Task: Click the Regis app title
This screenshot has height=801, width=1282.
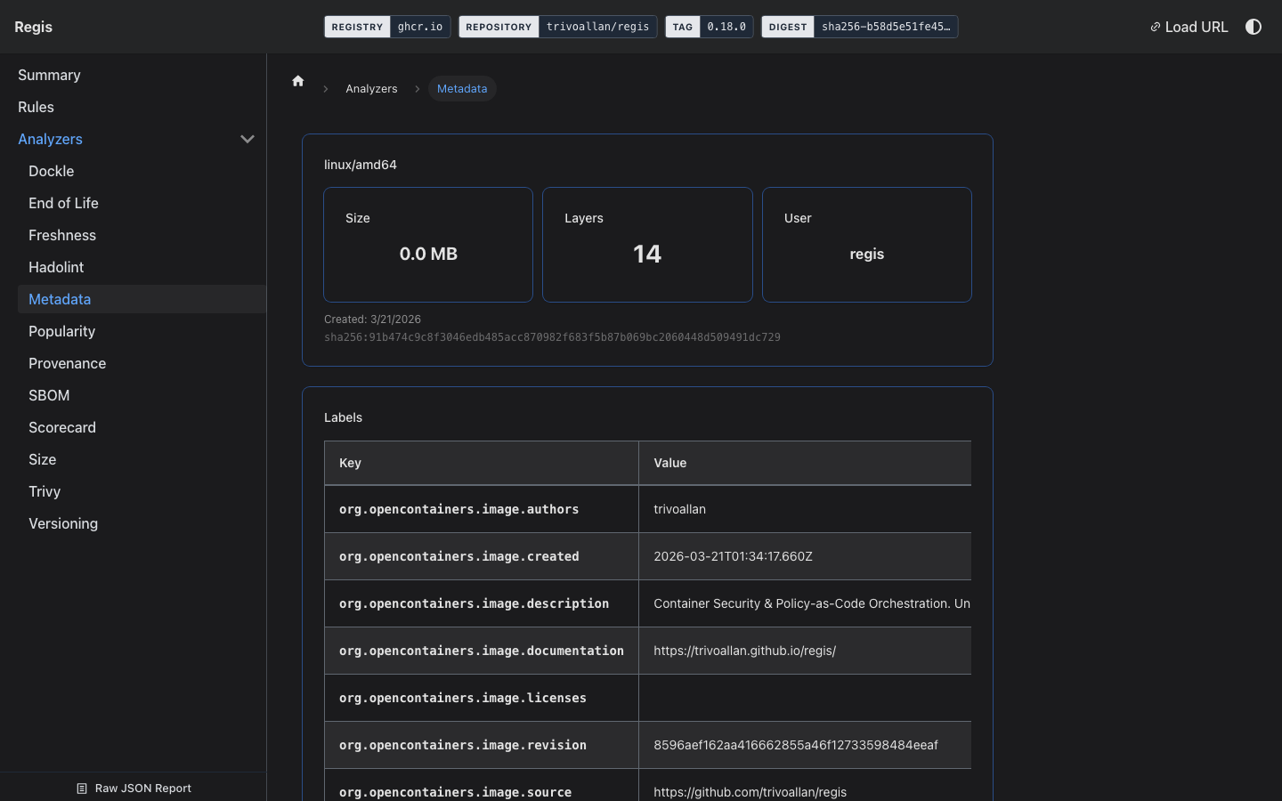Action: [x=34, y=27]
